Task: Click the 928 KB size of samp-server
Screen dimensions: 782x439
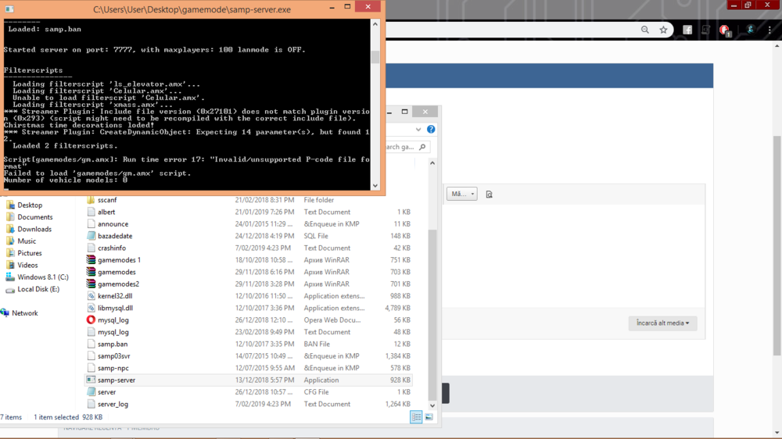Action: (400, 380)
